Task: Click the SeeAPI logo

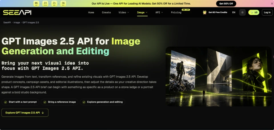Action: 17,12
